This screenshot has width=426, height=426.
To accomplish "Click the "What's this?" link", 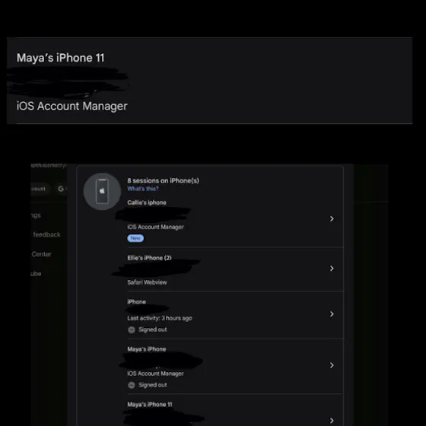I will (143, 189).
